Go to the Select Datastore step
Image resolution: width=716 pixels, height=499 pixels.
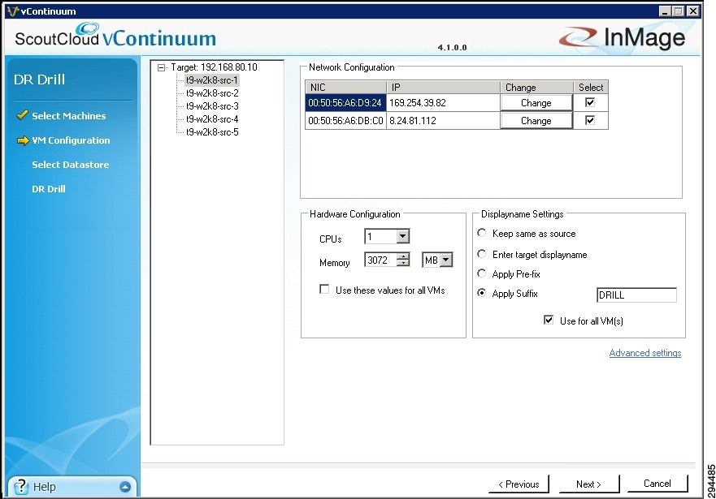[71, 165]
